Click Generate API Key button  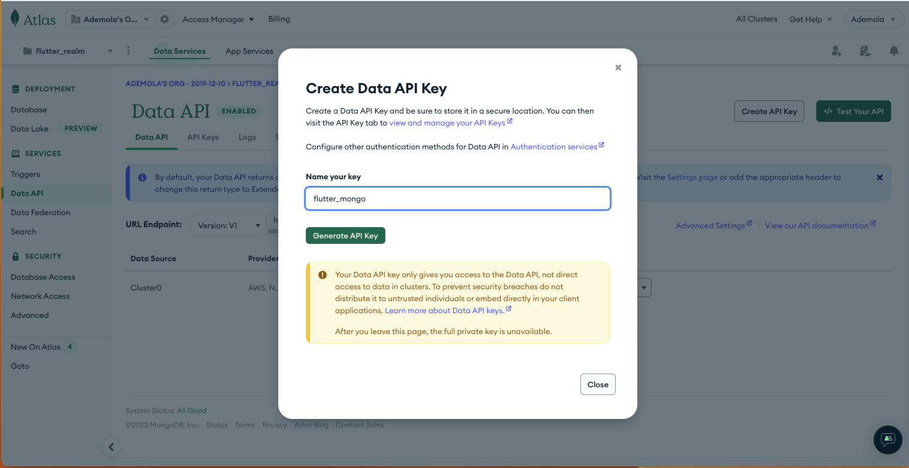click(x=345, y=235)
